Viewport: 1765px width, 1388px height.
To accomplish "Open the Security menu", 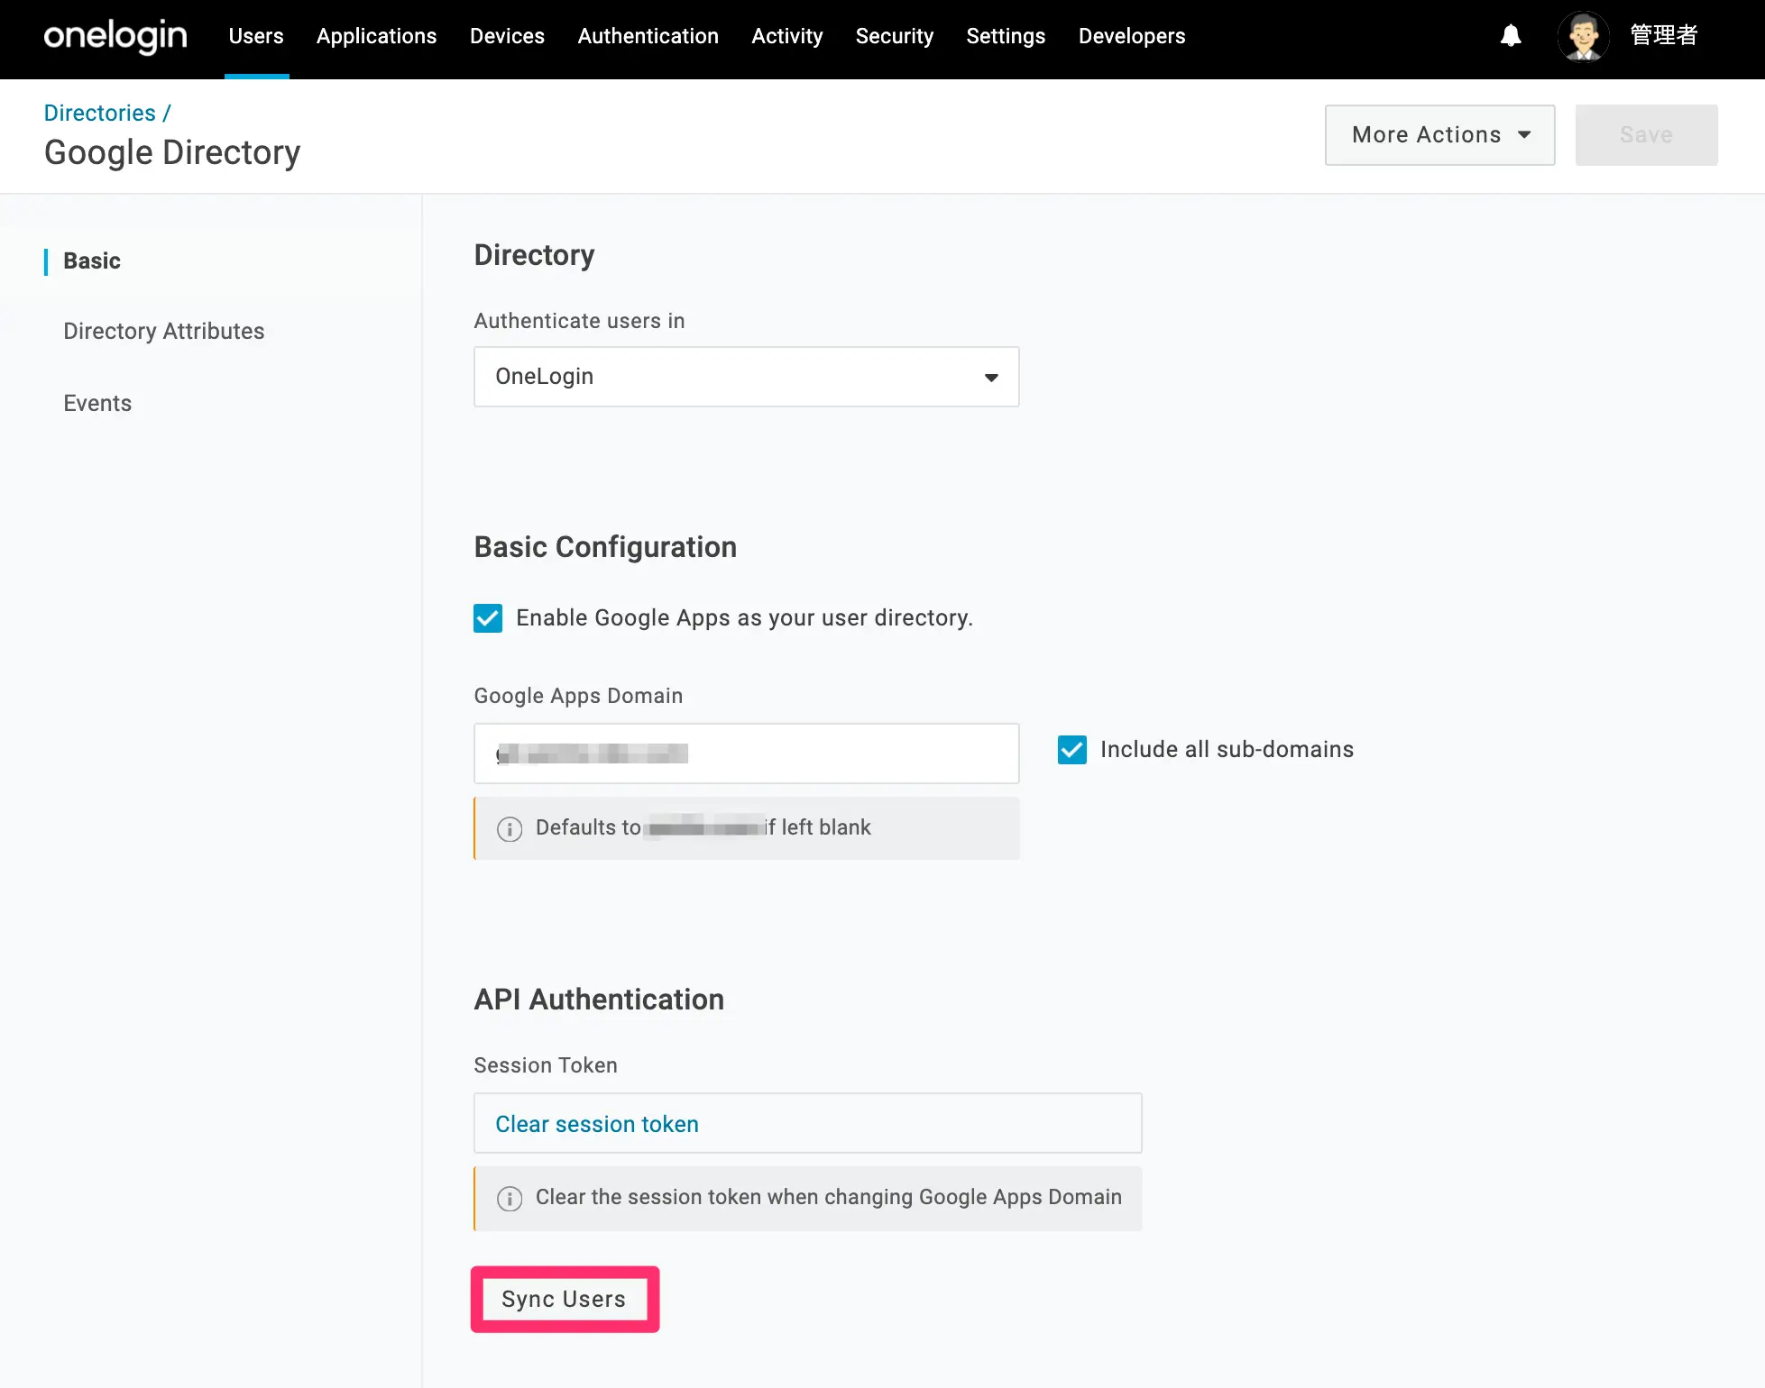I will pyautogui.click(x=894, y=36).
